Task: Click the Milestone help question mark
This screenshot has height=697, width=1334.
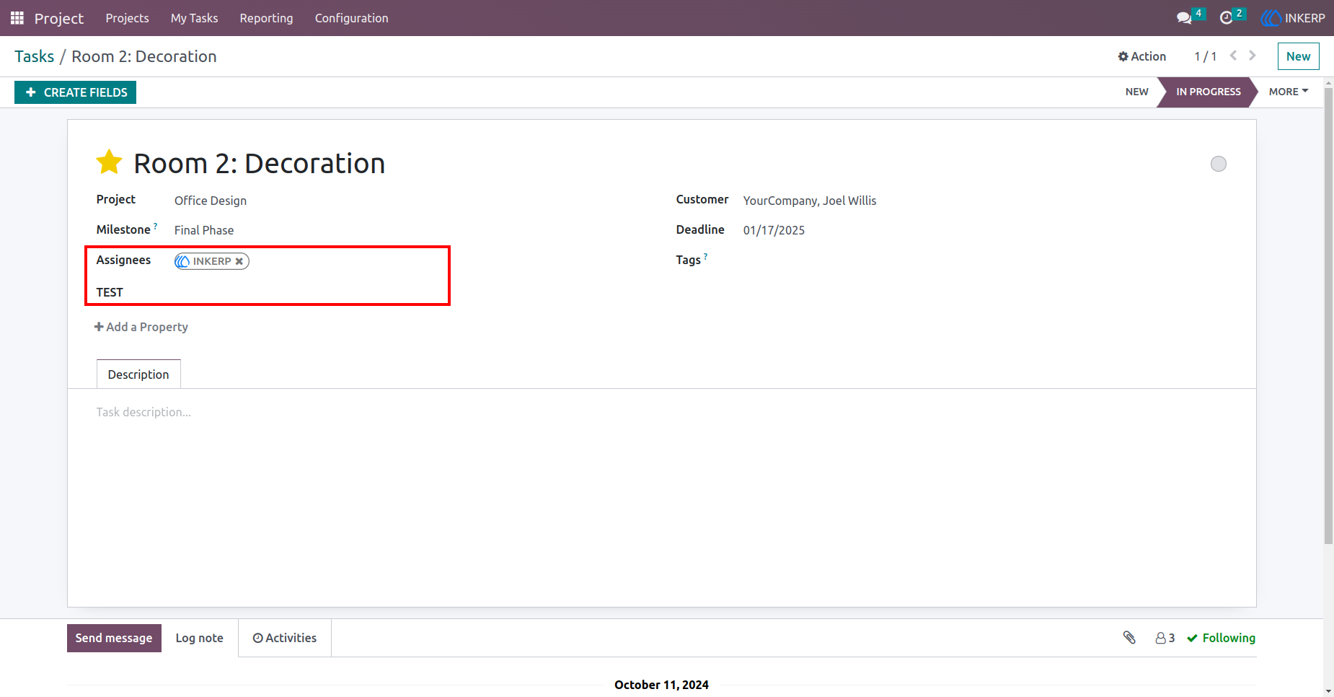Action: (155, 226)
